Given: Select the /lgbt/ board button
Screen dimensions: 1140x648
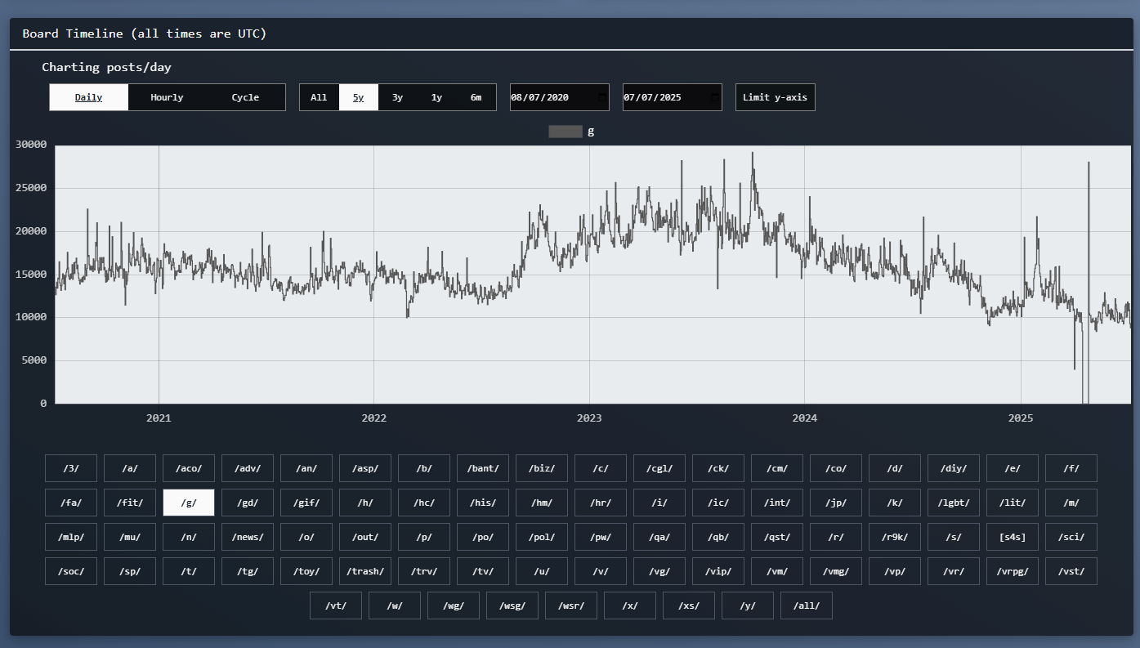Looking at the screenshot, I should click(954, 503).
